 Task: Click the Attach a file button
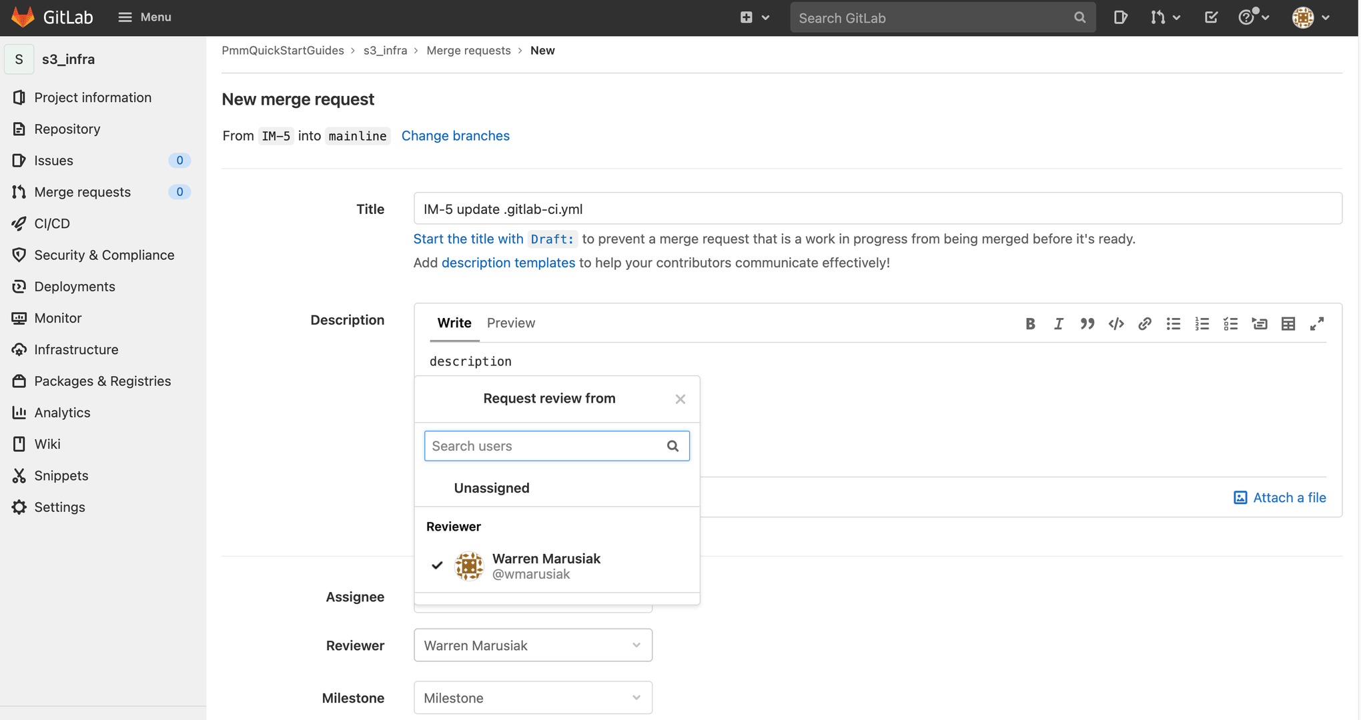tap(1279, 497)
